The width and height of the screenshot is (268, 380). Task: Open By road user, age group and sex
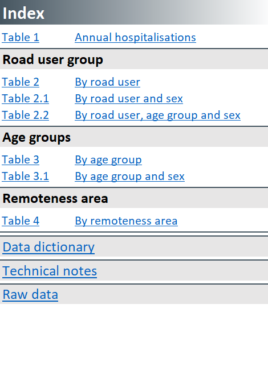pos(158,115)
